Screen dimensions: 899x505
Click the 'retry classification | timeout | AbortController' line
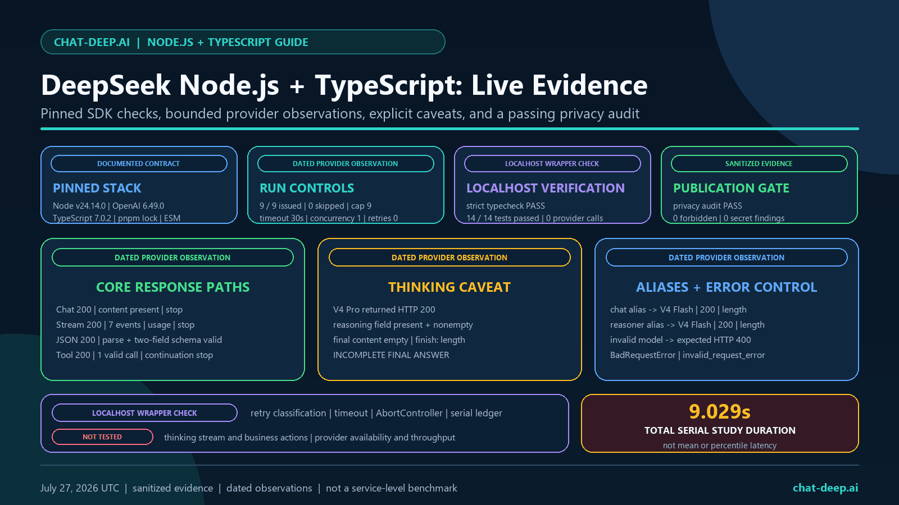(376, 413)
